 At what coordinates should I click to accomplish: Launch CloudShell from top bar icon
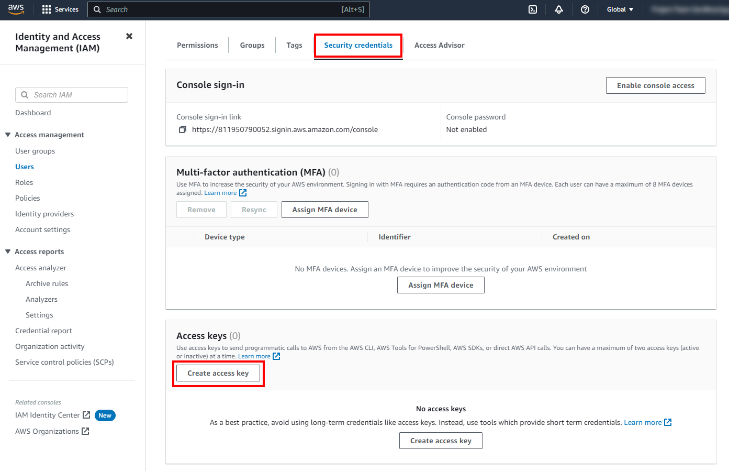[533, 9]
